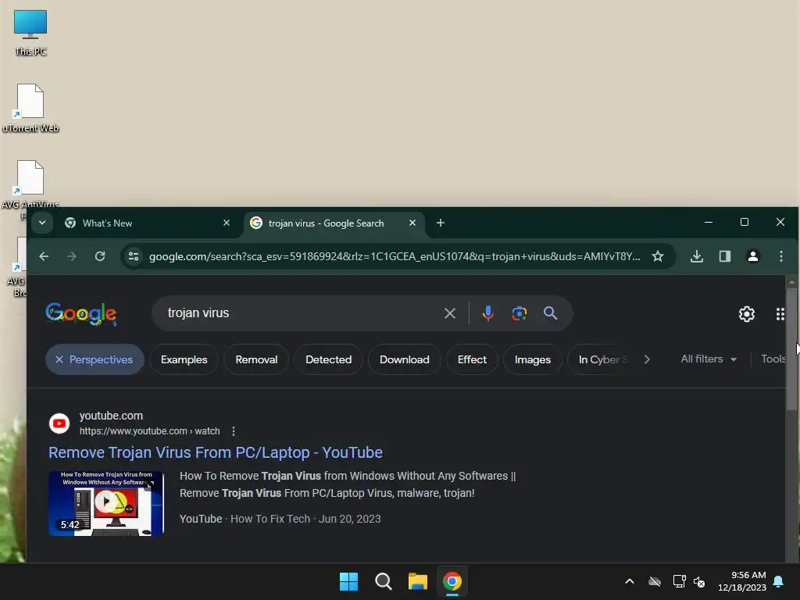The height and width of the screenshot is (600, 800).
Task: Open the This PC desktop icon
Action: click(30, 33)
